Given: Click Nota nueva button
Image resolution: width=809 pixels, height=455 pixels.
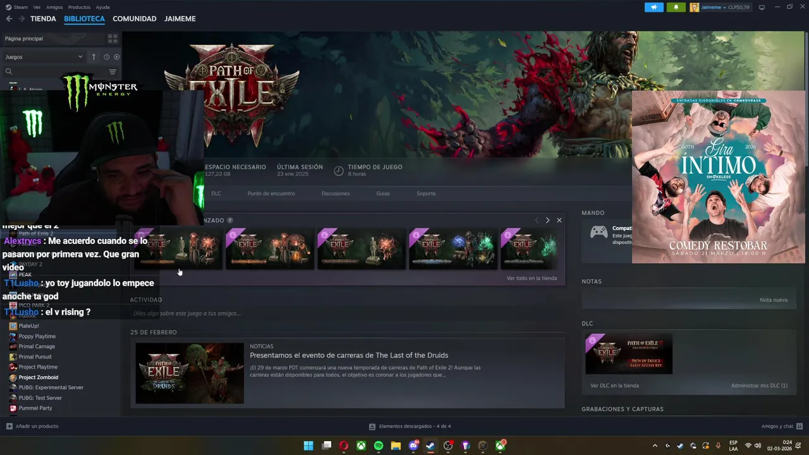Looking at the screenshot, I should 774,300.
